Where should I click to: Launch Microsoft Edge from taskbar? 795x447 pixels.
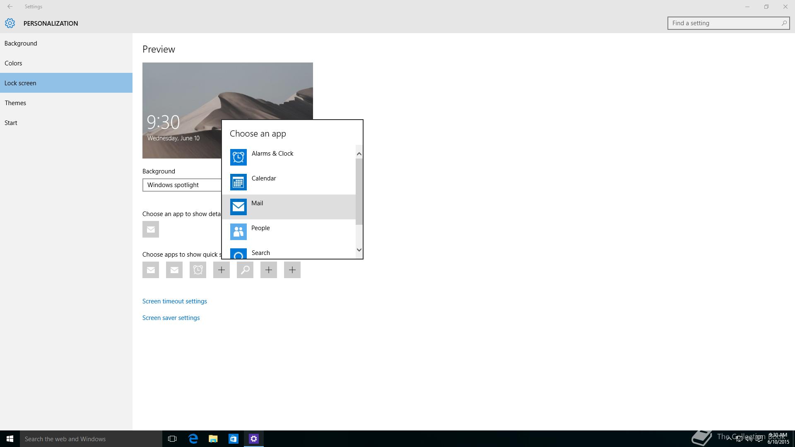(x=193, y=439)
